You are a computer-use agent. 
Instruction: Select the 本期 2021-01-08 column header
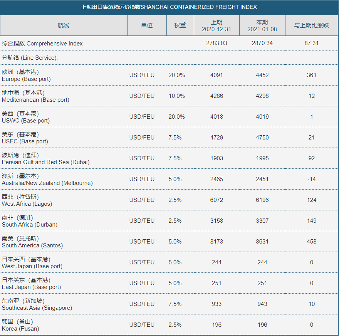262,25
